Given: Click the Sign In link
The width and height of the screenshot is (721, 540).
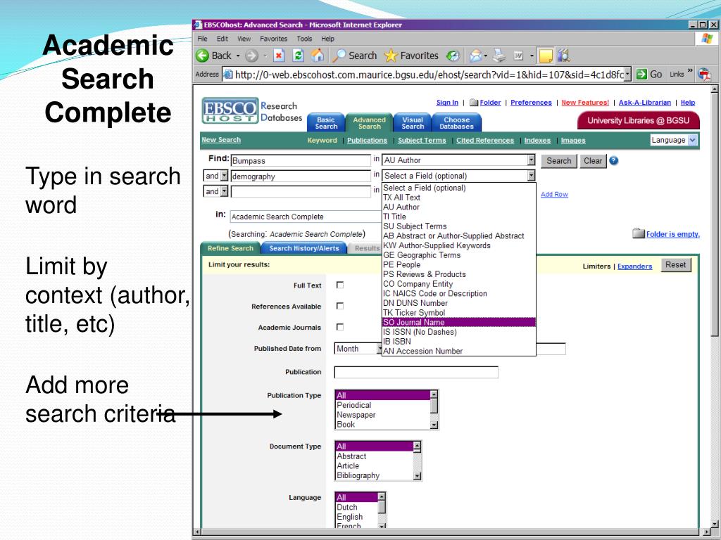Looking at the screenshot, I should (x=447, y=103).
